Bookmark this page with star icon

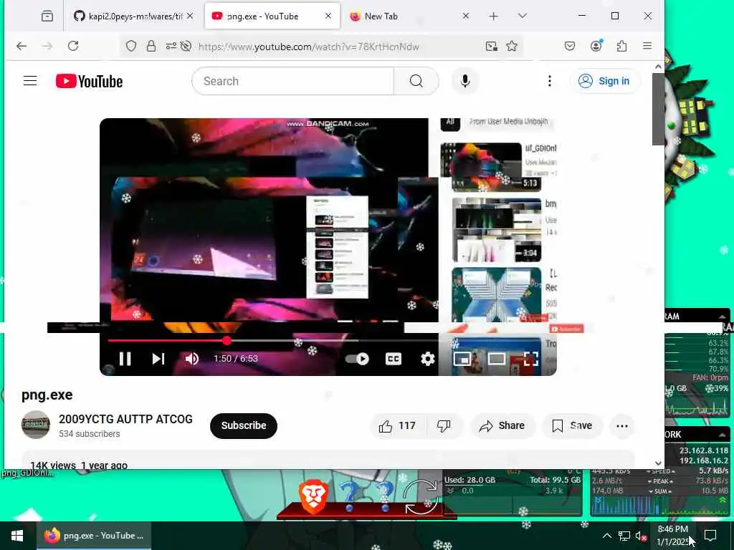point(512,46)
